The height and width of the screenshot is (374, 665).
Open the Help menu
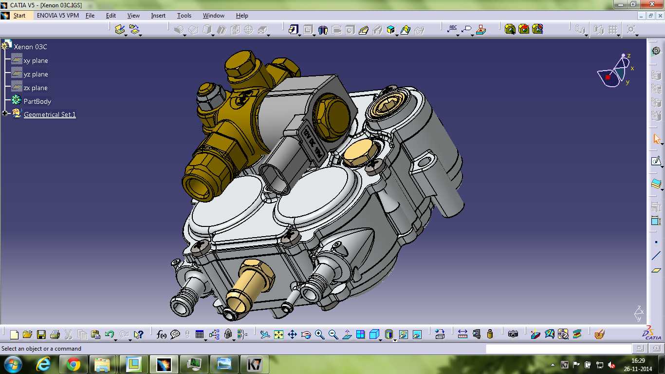(x=242, y=16)
